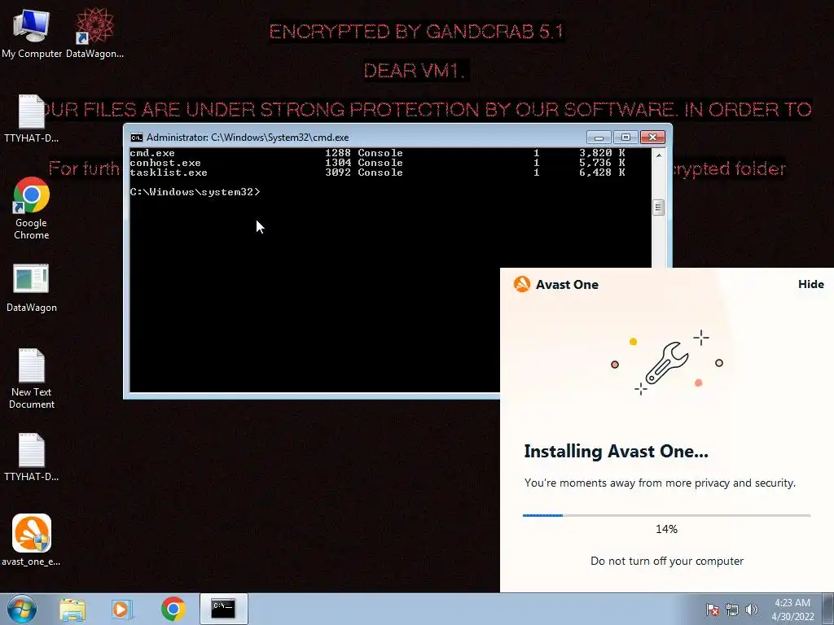Click the 4/30/2022 date in the taskbar
This screenshot has height=625, width=834.
pyautogui.click(x=792, y=617)
